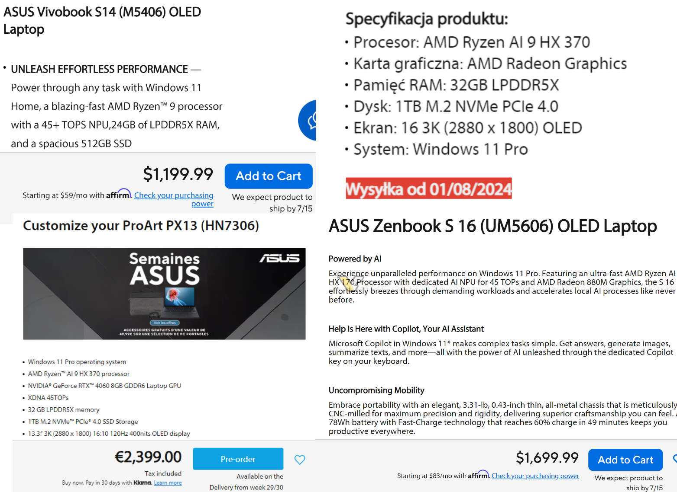Open the blue chat support bubble
This screenshot has width=677, height=492.
pos(308,120)
